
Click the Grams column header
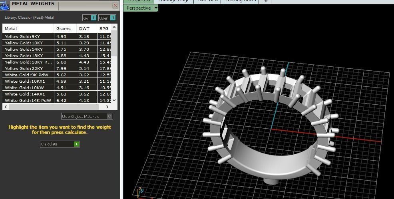(65, 29)
